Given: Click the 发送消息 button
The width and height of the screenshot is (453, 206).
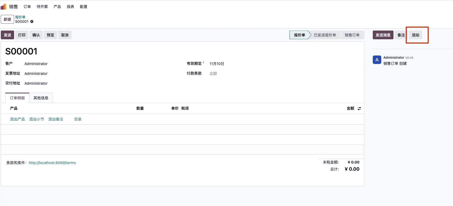Looking at the screenshot, I should [x=383, y=35].
